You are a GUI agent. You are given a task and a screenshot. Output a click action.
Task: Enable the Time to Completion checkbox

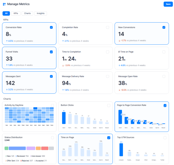108,52
